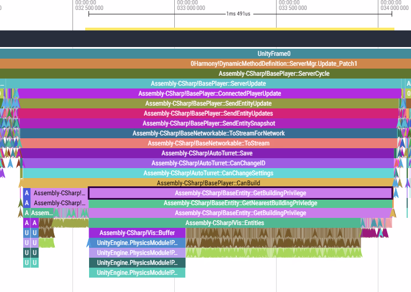Select the purple Vis::Buffer slice
The height and width of the screenshot is (292, 411).
137,233
